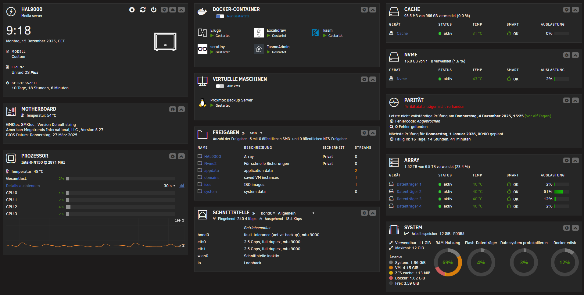
Task: Open the SMB dropdown in Freigaben
Action: 256,133
